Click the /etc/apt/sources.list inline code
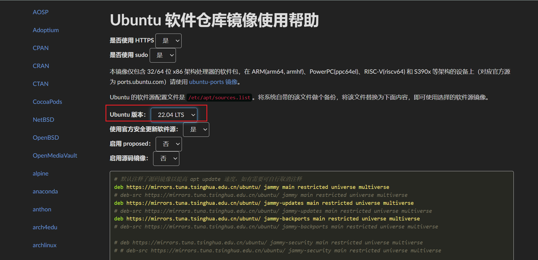The image size is (538, 260). pyautogui.click(x=219, y=98)
